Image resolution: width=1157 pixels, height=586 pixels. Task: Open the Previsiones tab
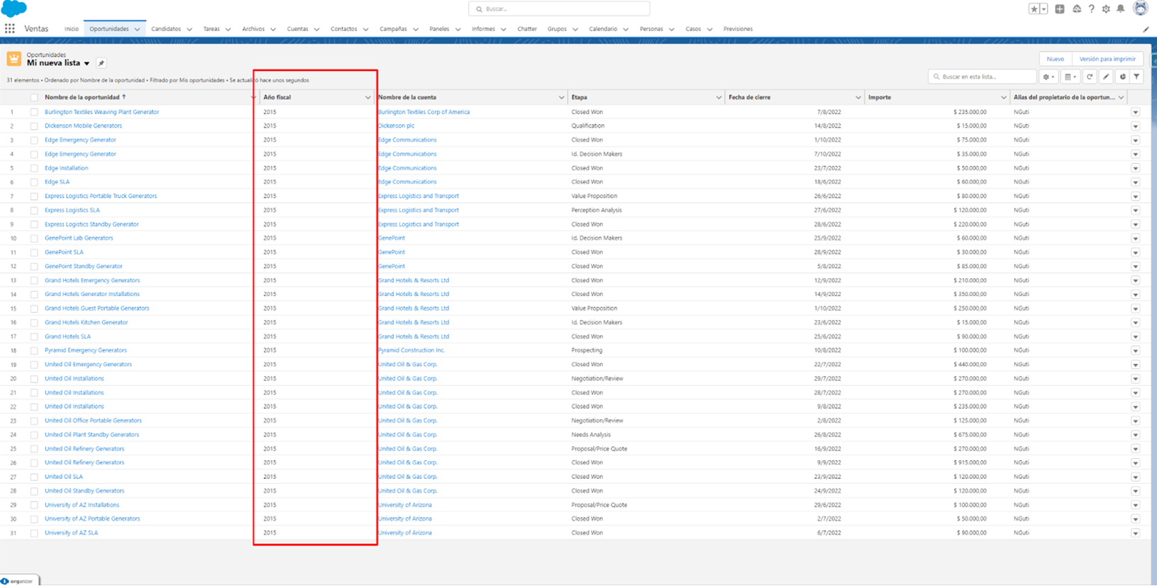click(x=738, y=29)
